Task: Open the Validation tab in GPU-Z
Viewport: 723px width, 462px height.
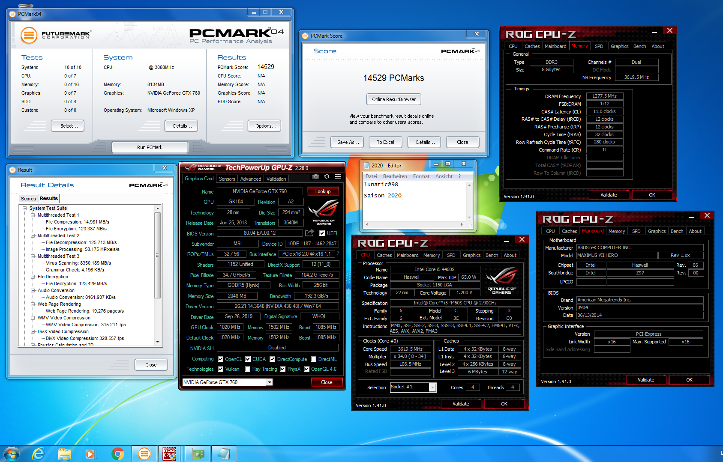Action: click(276, 179)
